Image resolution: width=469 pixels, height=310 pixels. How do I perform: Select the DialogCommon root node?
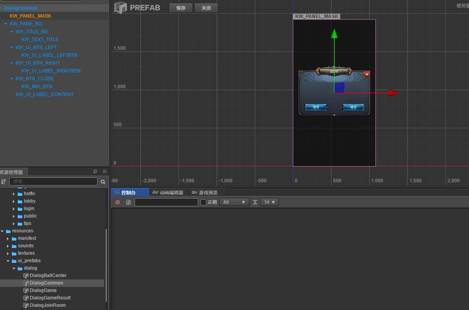[x=21, y=8]
